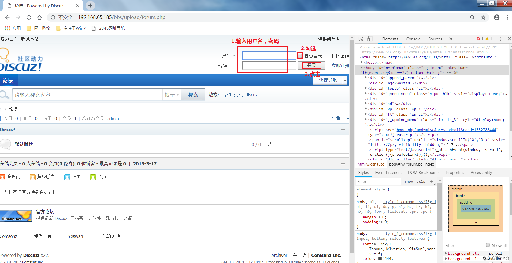Expand the head node
The width and height of the screenshot is (512, 263).
tap(362, 62)
